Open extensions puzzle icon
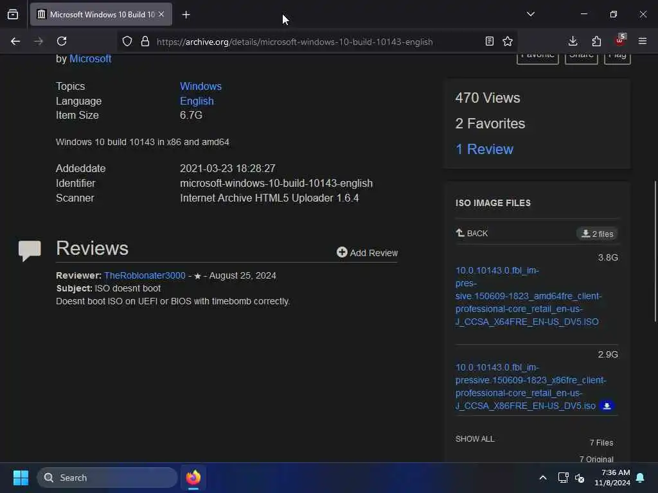 (x=596, y=41)
